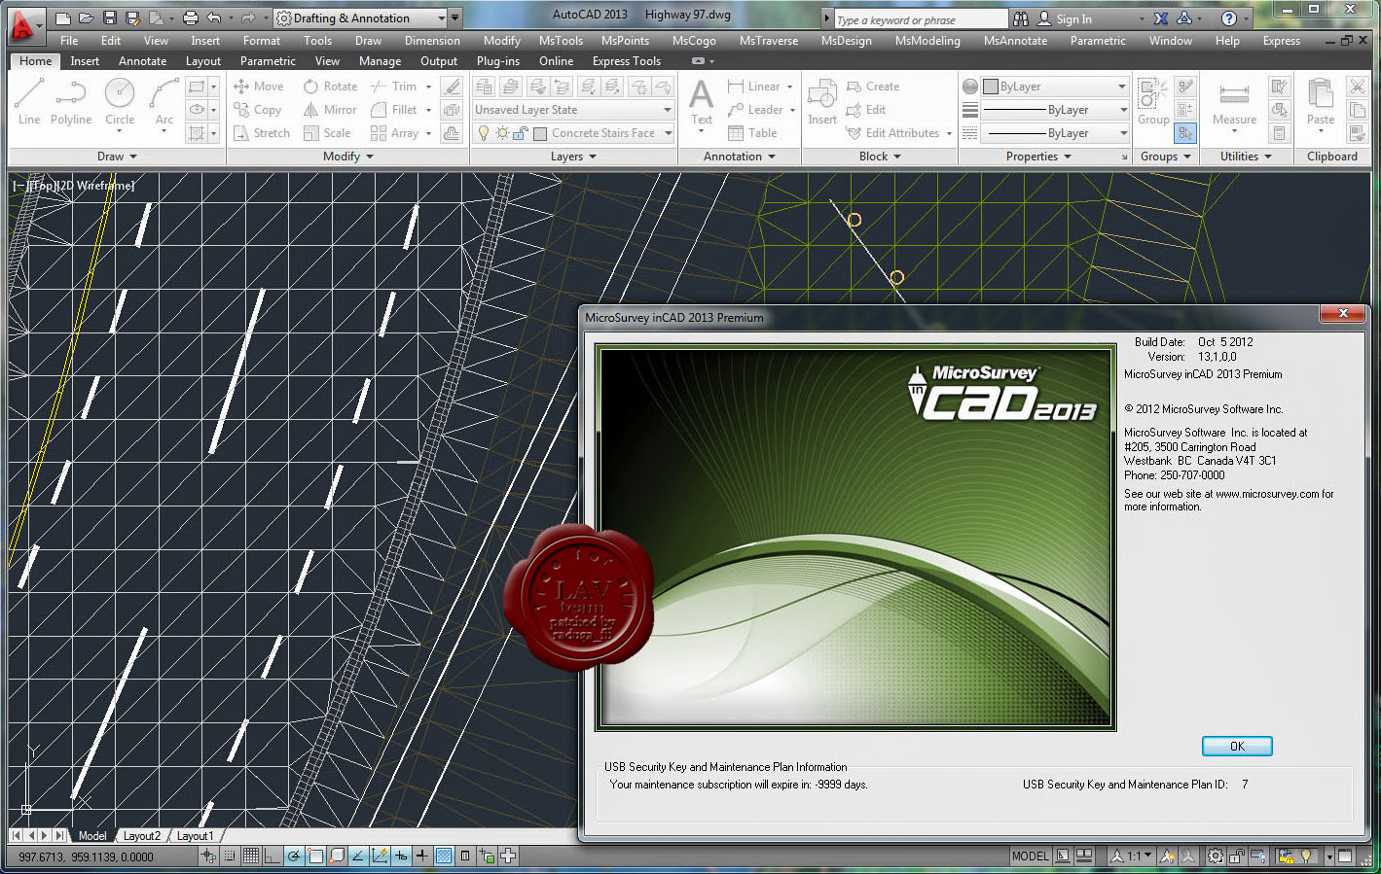Click the Table annotation tool
The height and width of the screenshot is (874, 1381).
coord(752,133)
